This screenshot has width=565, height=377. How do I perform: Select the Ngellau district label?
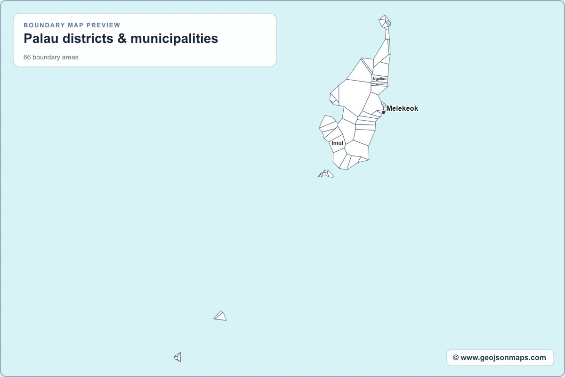[x=379, y=79]
